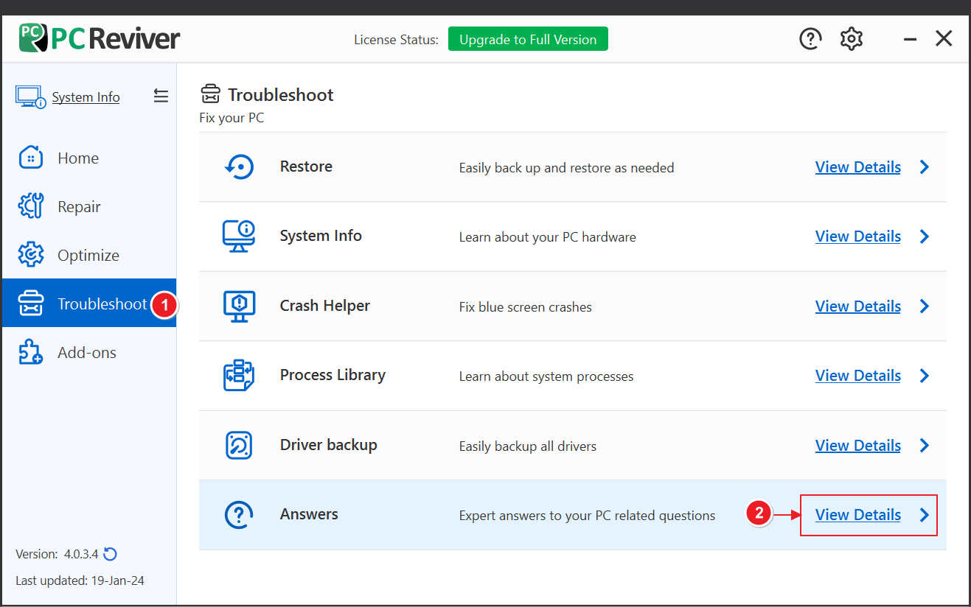Click the Answers row title
This screenshot has height=607, width=971.
point(309,514)
